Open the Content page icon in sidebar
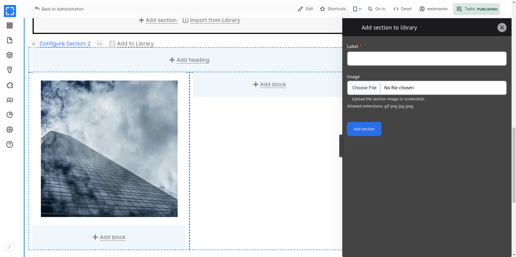This screenshot has width=516, height=257. (x=10, y=40)
